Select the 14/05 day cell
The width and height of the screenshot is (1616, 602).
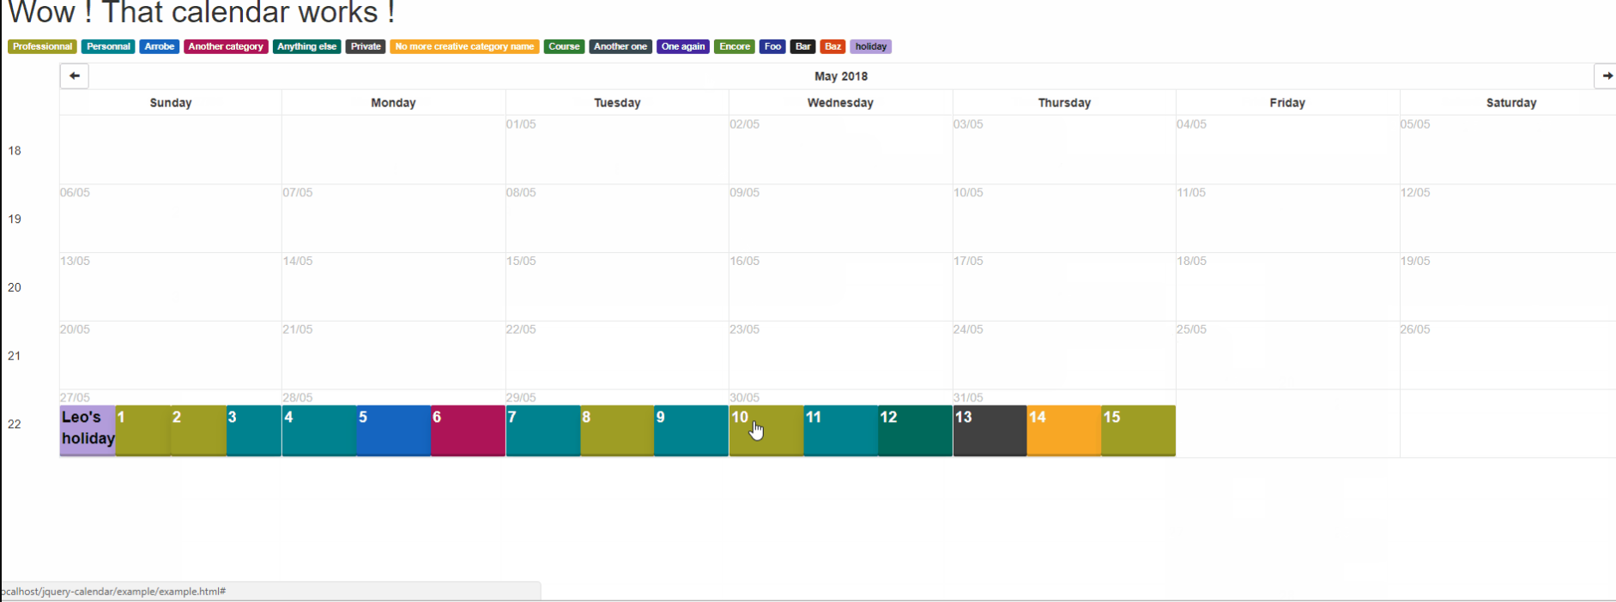pos(393,287)
